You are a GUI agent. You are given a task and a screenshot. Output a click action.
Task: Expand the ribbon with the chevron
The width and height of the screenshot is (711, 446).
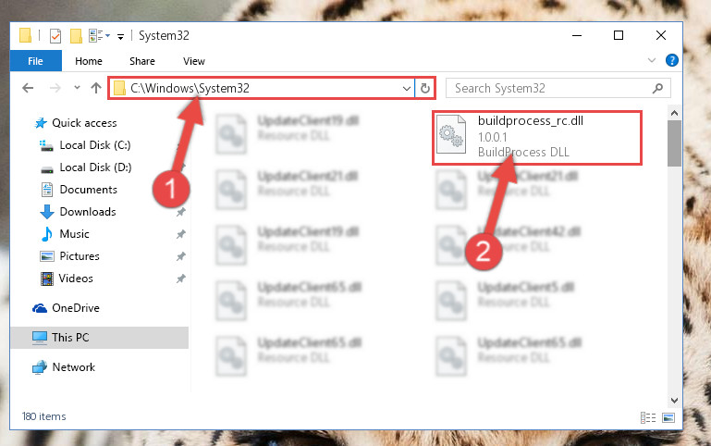coord(652,60)
